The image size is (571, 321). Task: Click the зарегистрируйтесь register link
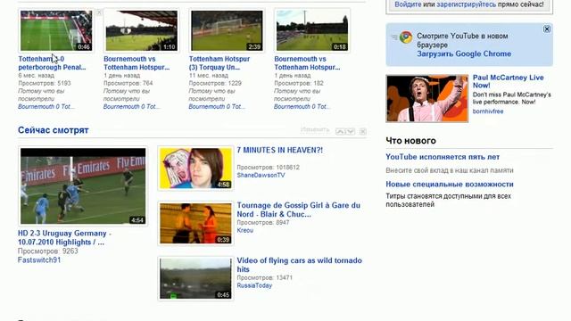pyautogui.click(x=466, y=4)
